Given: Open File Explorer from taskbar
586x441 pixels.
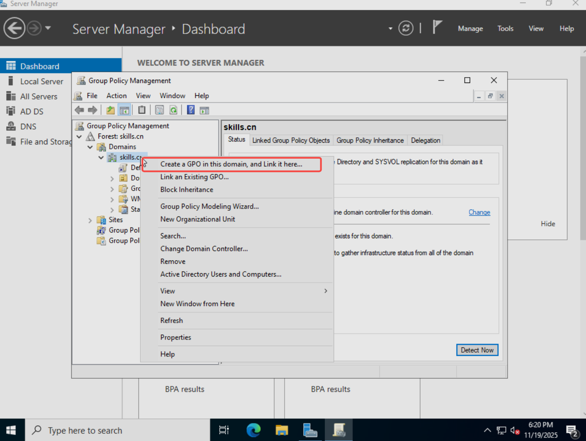Looking at the screenshot, I should [282, 430].
